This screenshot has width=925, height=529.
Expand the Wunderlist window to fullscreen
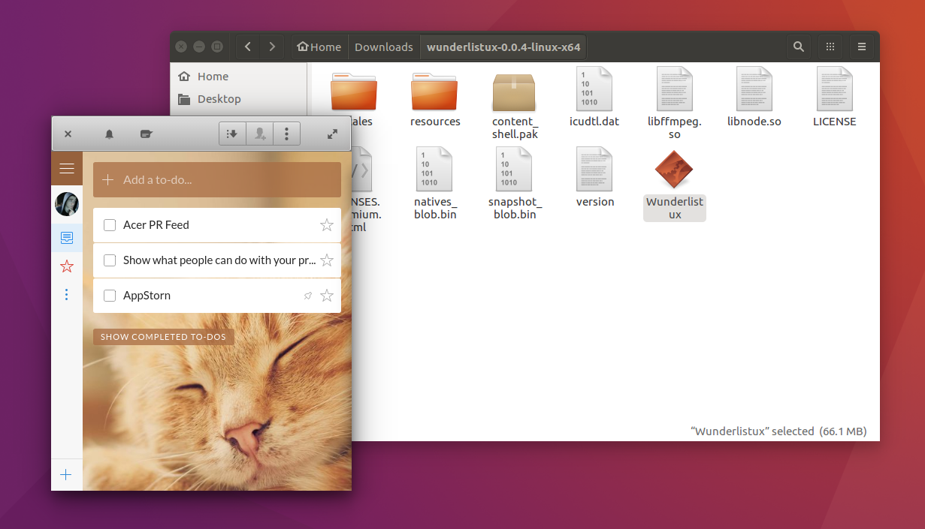coord(332,134)
